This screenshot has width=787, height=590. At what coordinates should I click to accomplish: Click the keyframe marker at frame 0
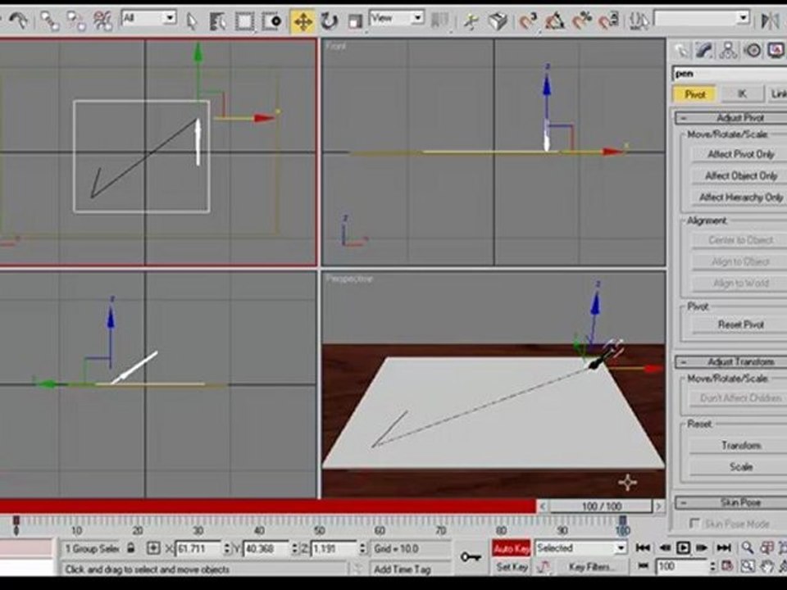(x=16, y=520)
